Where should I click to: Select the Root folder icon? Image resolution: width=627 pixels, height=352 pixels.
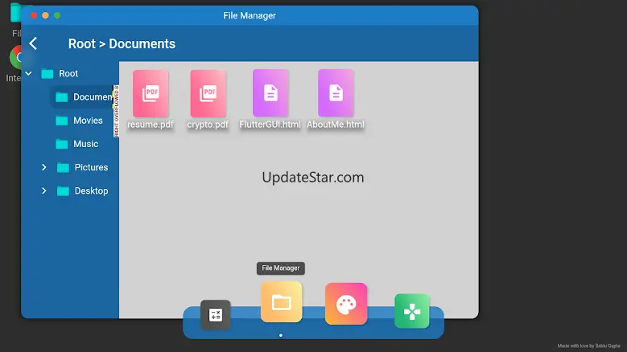click(x=47, y=73)
